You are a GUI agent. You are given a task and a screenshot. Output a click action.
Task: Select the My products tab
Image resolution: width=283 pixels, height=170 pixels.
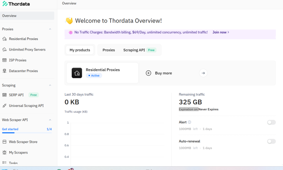[80, 50]
